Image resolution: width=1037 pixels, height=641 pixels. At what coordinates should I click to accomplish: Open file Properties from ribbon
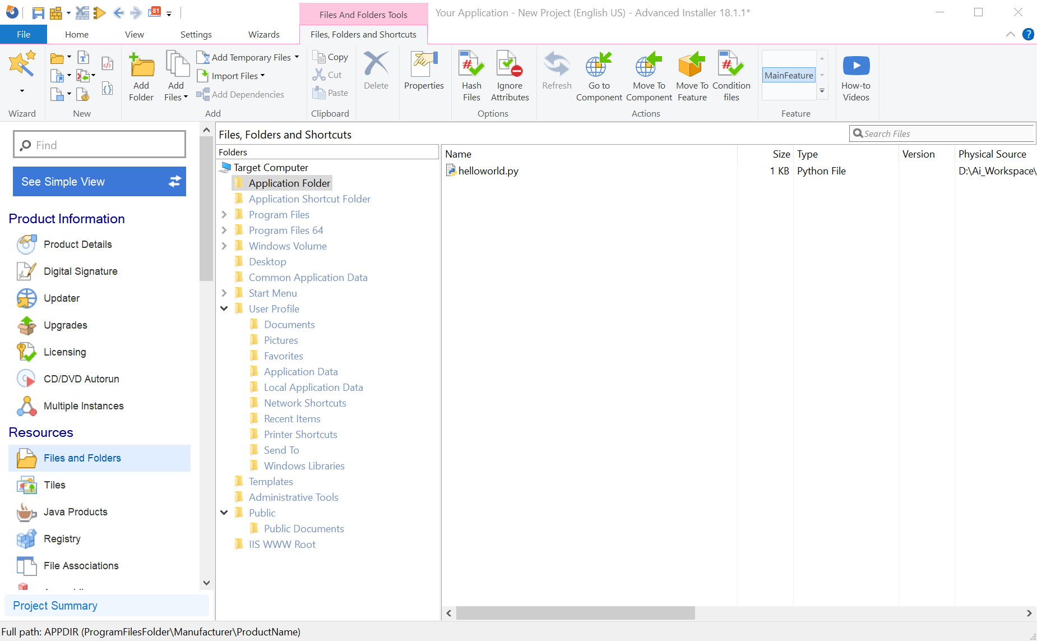[424, 70]
